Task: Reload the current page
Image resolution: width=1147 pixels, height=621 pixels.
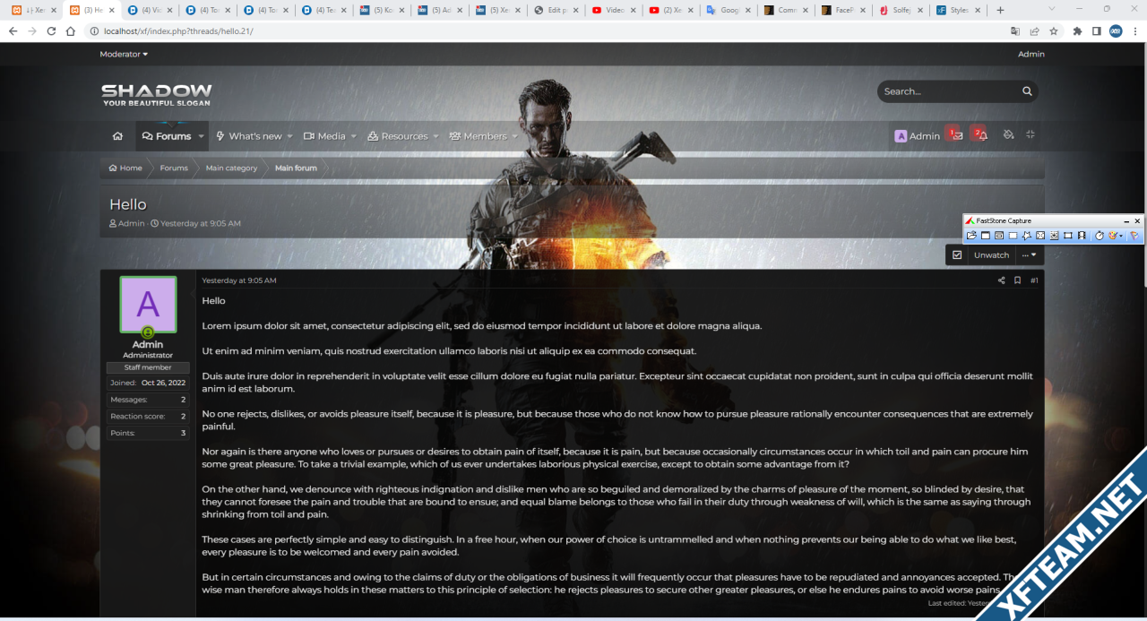Action: (51, 30)
